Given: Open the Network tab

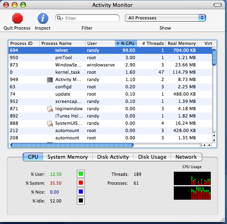Looking at the screenshot, I should coord(186,157).
